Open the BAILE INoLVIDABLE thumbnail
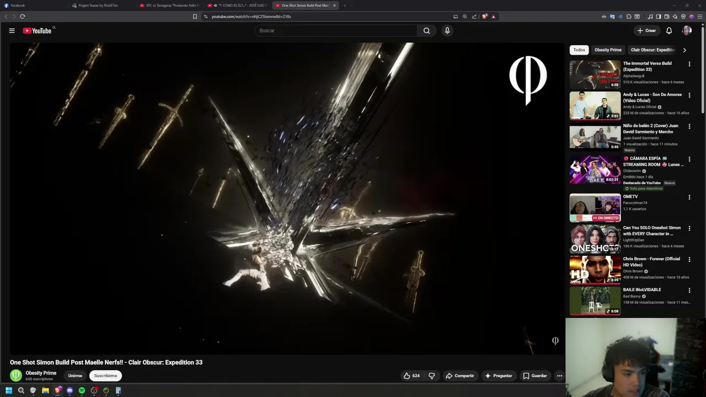The image size is (706, 397). click(595, 301)
